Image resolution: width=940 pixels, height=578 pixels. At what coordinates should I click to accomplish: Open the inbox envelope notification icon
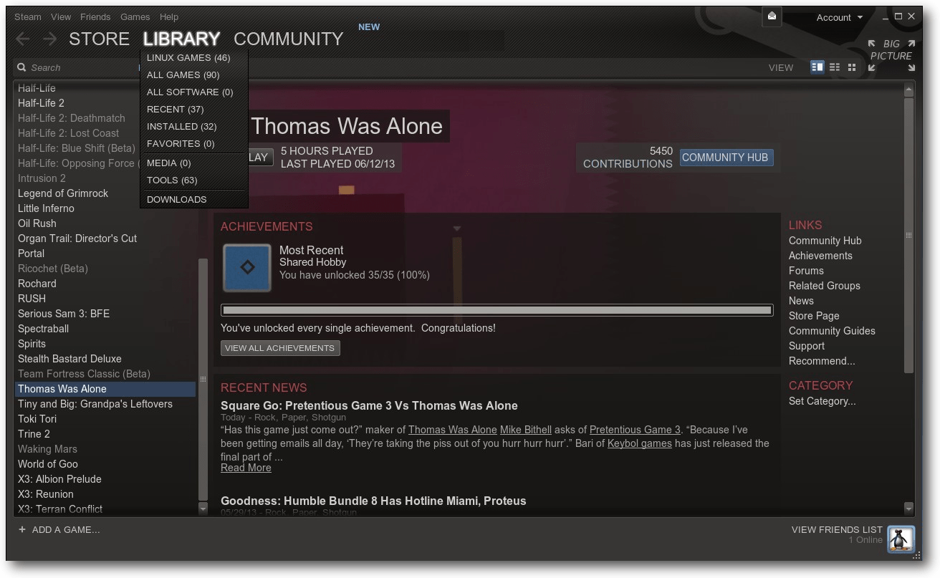[772, 16]
